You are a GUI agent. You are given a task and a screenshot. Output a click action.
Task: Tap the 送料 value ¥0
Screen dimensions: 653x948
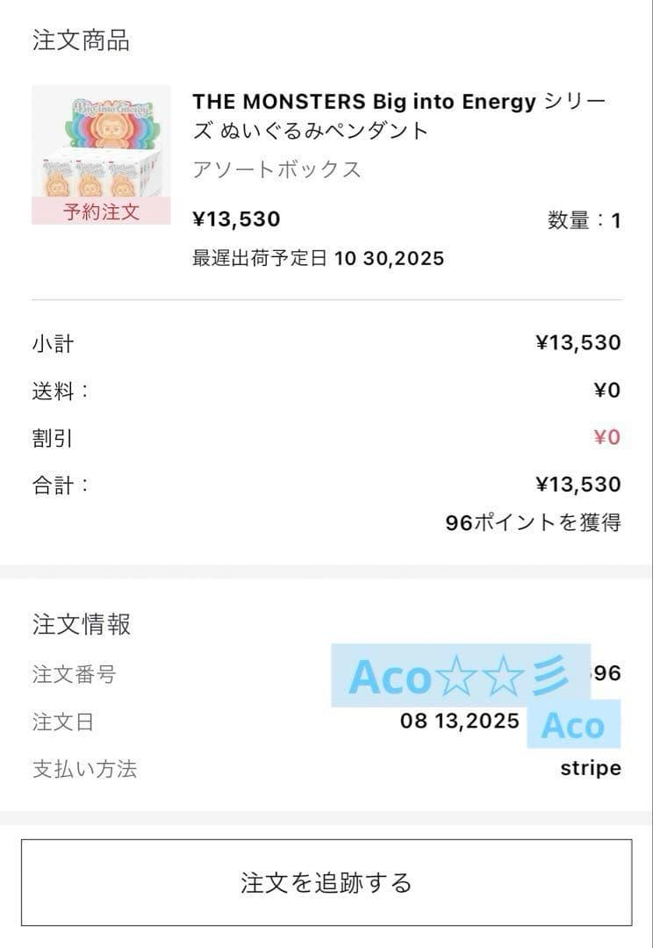tap(606, 390)
